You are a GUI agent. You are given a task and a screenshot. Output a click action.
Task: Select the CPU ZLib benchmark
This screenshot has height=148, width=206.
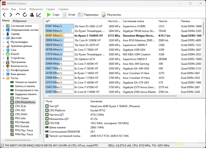click(20, 106)
